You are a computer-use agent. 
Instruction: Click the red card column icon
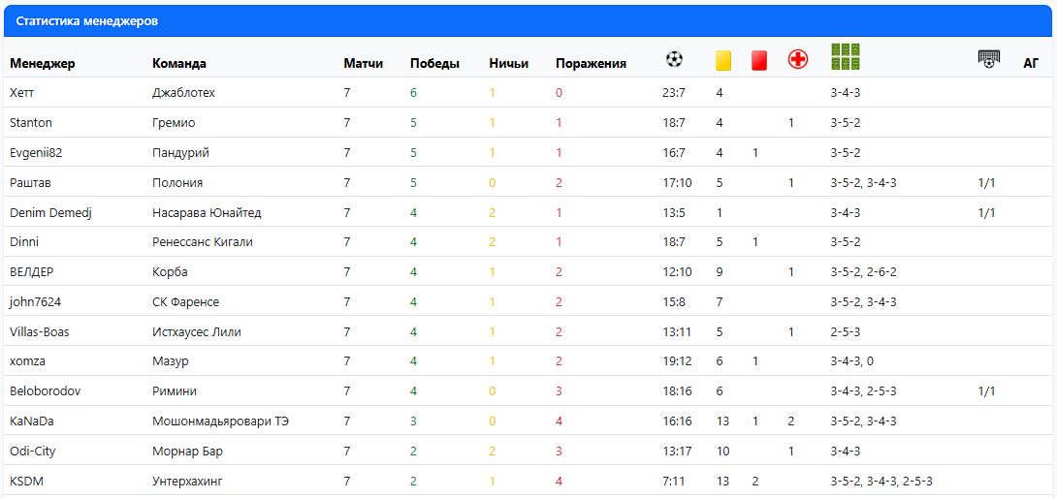click(x=759, y=61)
